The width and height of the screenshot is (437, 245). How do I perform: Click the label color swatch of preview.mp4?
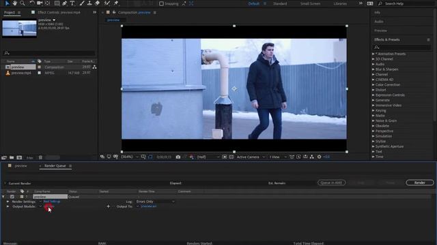point(40,73)
